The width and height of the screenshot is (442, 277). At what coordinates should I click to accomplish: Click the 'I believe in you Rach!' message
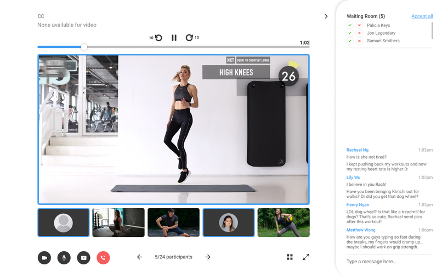point(366,185)
